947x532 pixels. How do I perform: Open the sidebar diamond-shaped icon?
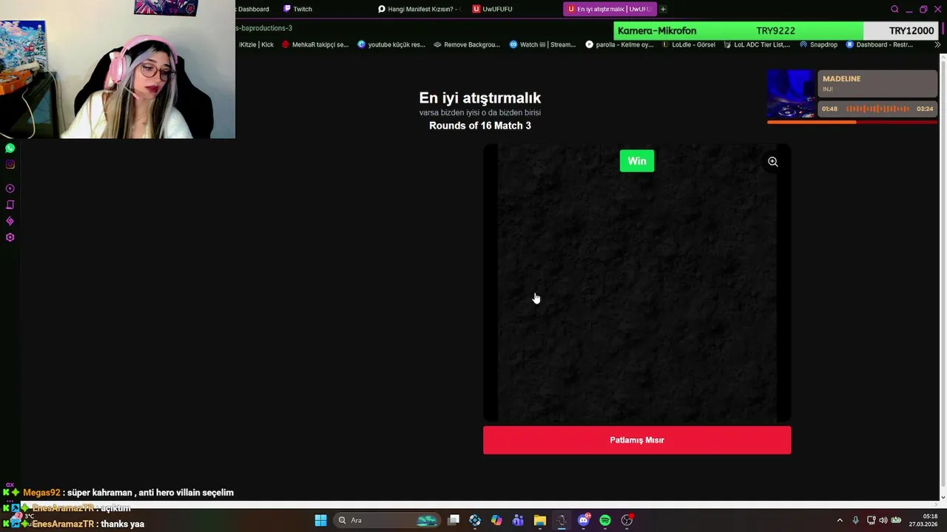tap(10, 221)
